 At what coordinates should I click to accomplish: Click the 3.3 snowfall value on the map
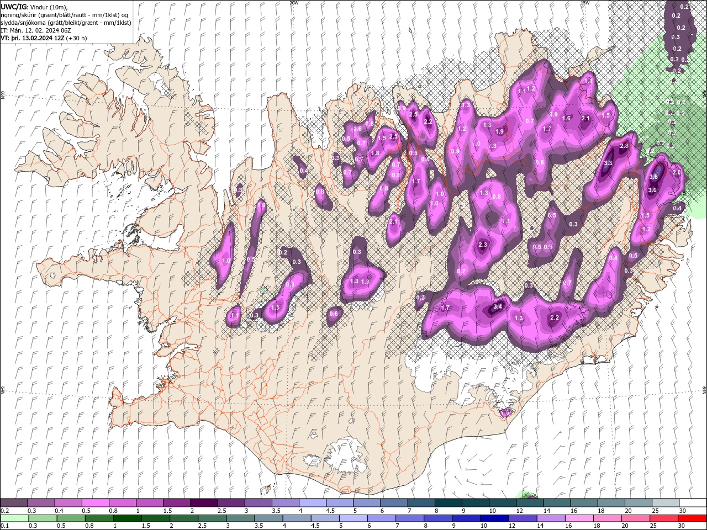608,163
